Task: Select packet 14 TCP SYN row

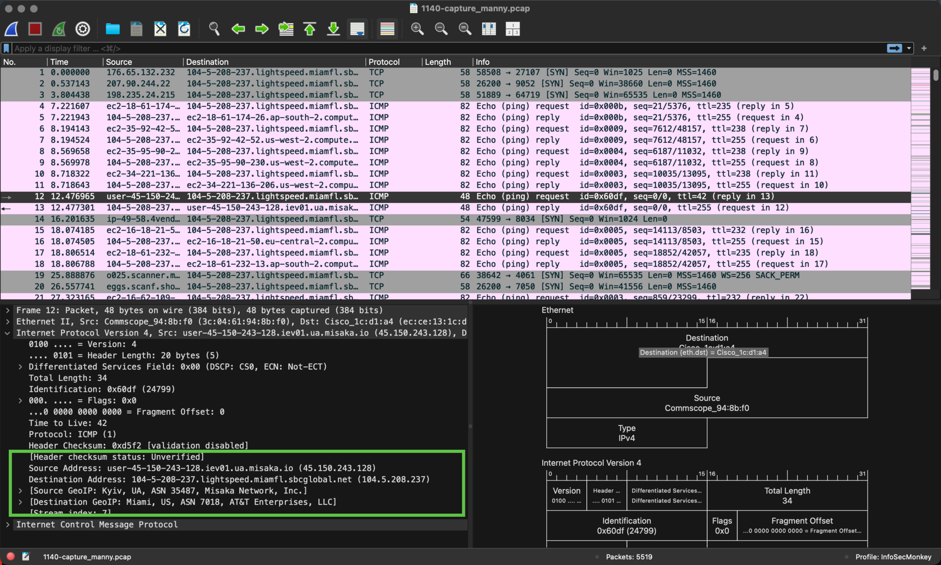Action: pos(455,219)
